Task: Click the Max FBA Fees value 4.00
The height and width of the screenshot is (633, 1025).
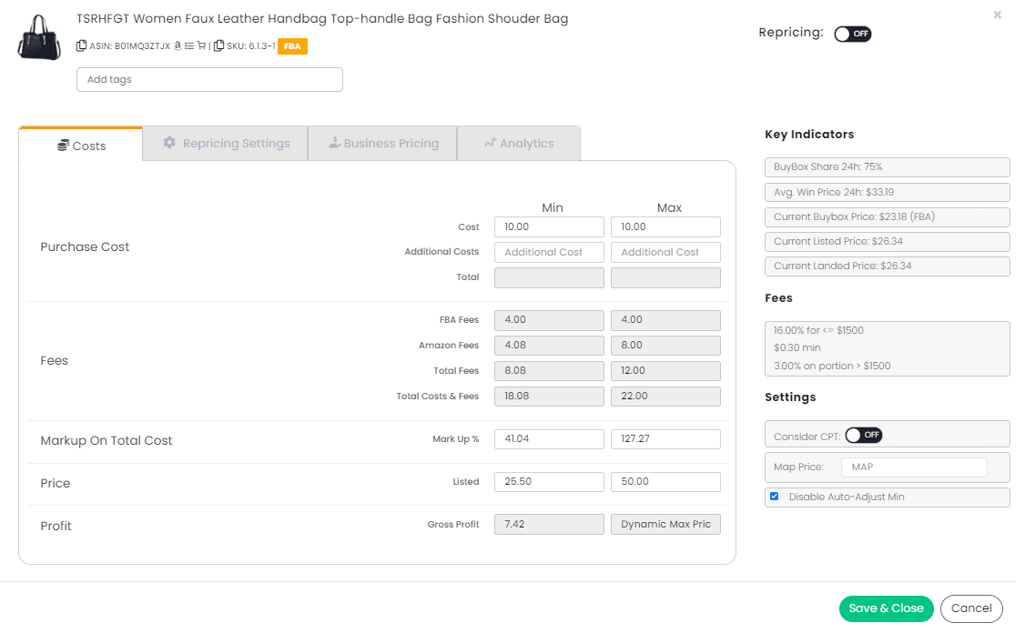Action: pos(665,320)
